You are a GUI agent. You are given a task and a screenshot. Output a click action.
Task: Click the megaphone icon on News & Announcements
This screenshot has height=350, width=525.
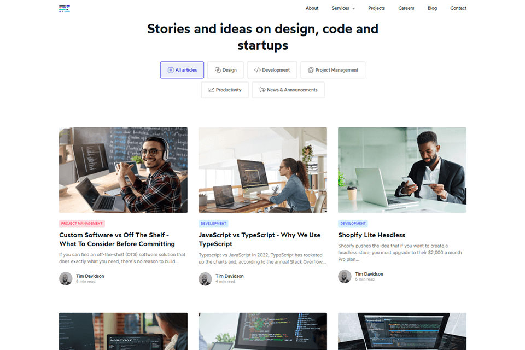point(262,90)
